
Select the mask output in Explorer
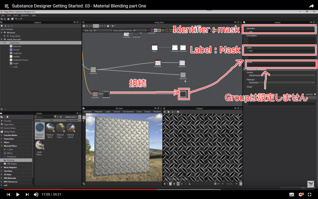coord(15,67)
